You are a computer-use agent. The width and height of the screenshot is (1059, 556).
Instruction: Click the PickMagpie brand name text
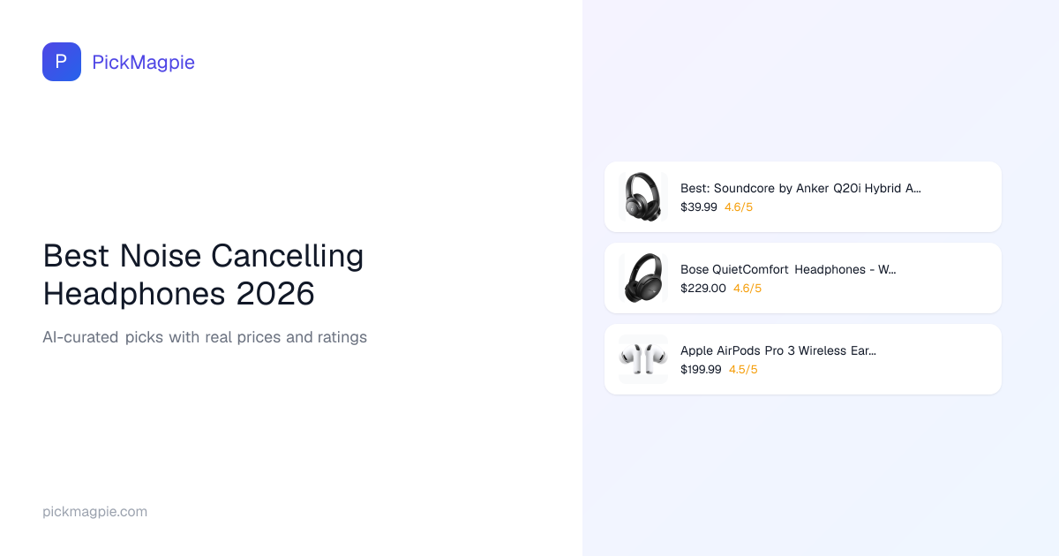click(x=143, y=62)
